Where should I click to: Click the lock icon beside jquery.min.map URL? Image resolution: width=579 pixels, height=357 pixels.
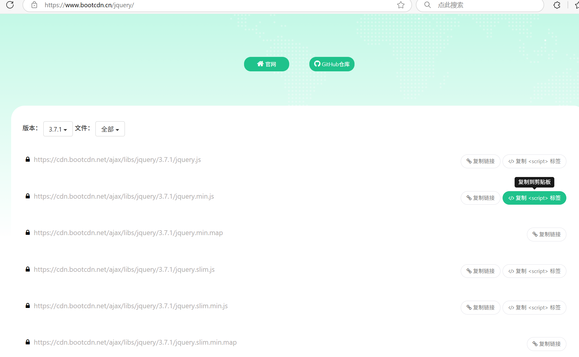point(28,233)
